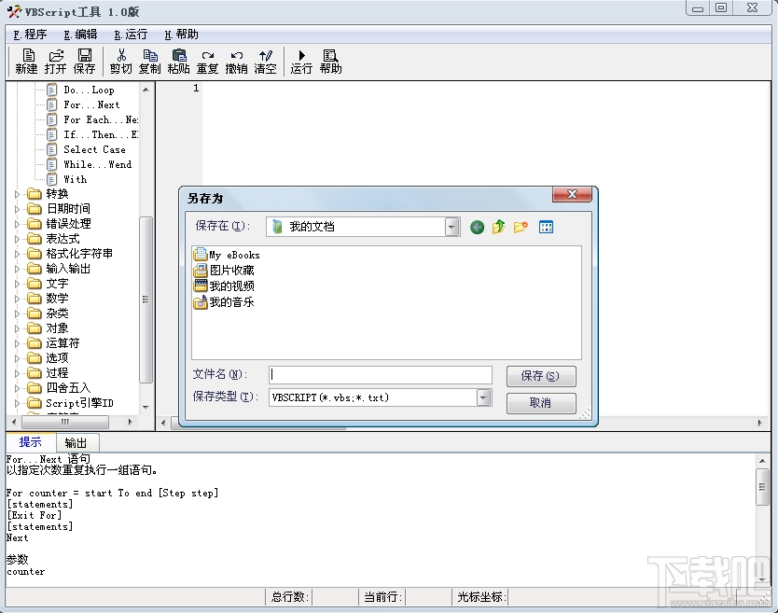778x613 pixels.
Task: Open the 保存在 location dropdown
Action: coord(451,226)
